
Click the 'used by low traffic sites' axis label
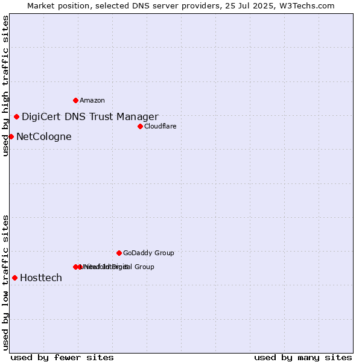pyautogui.click(x=5, y=283)
